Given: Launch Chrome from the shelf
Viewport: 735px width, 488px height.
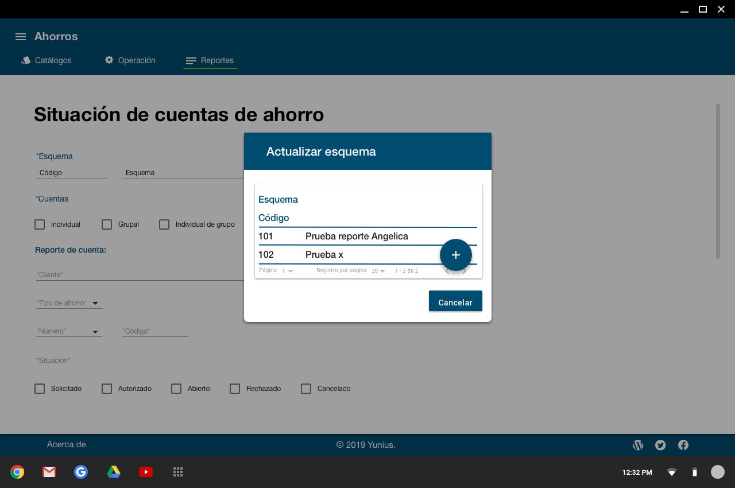Looking at the screenshot, I should pos(17,472).
